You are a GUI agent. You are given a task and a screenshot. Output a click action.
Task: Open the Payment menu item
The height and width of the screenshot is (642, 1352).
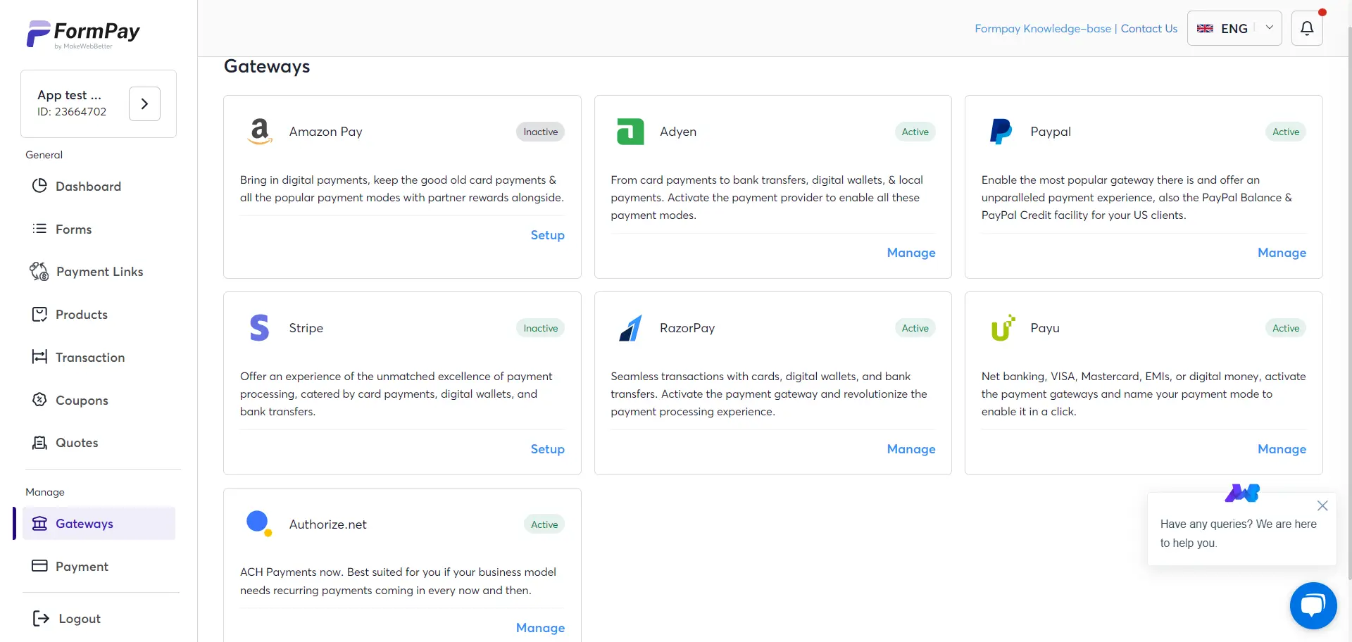pyautogui.click(x=84, y=566)
